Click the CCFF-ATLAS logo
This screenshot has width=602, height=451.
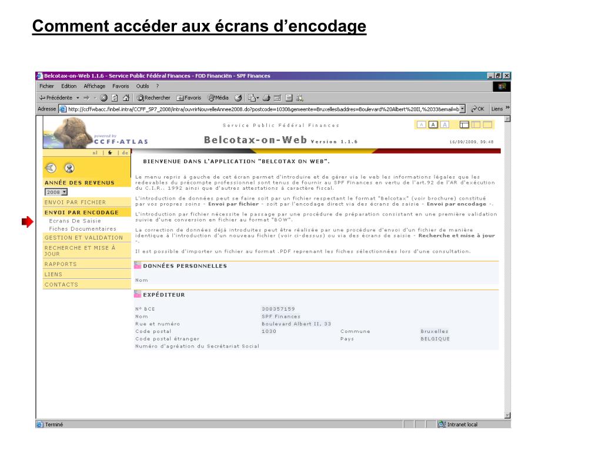pyautogui.click(x=95, y=133)
